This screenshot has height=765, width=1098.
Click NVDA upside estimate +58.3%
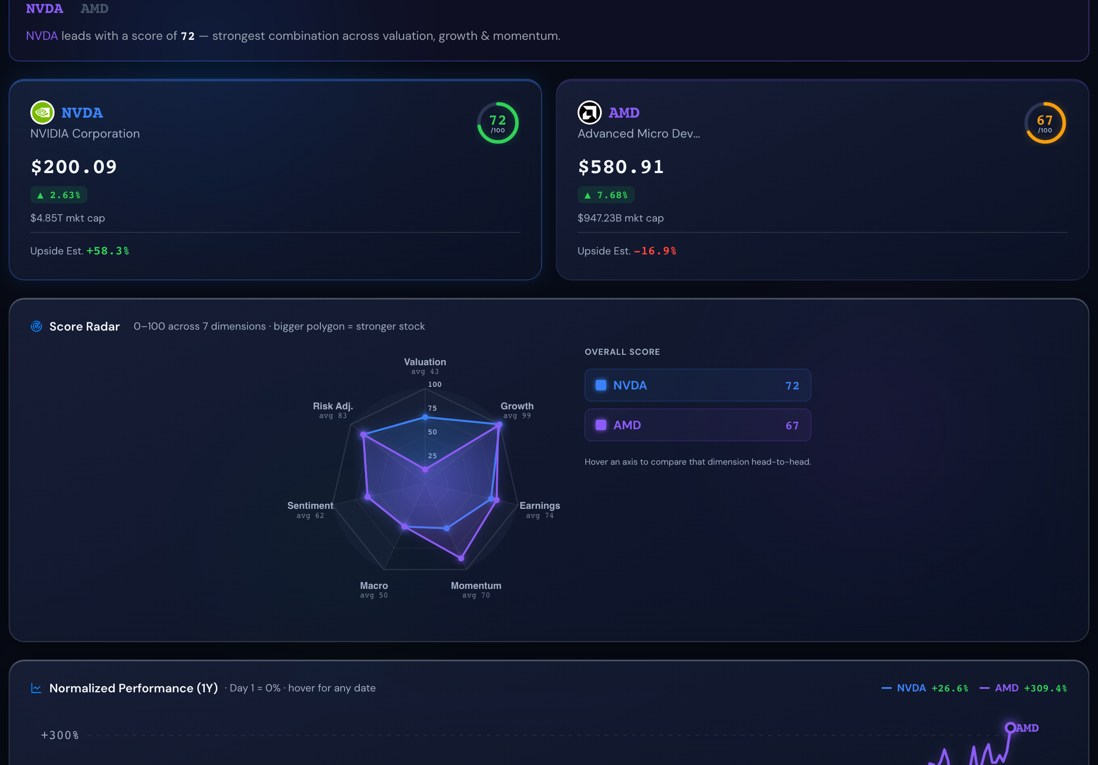(x=108, y=251)
